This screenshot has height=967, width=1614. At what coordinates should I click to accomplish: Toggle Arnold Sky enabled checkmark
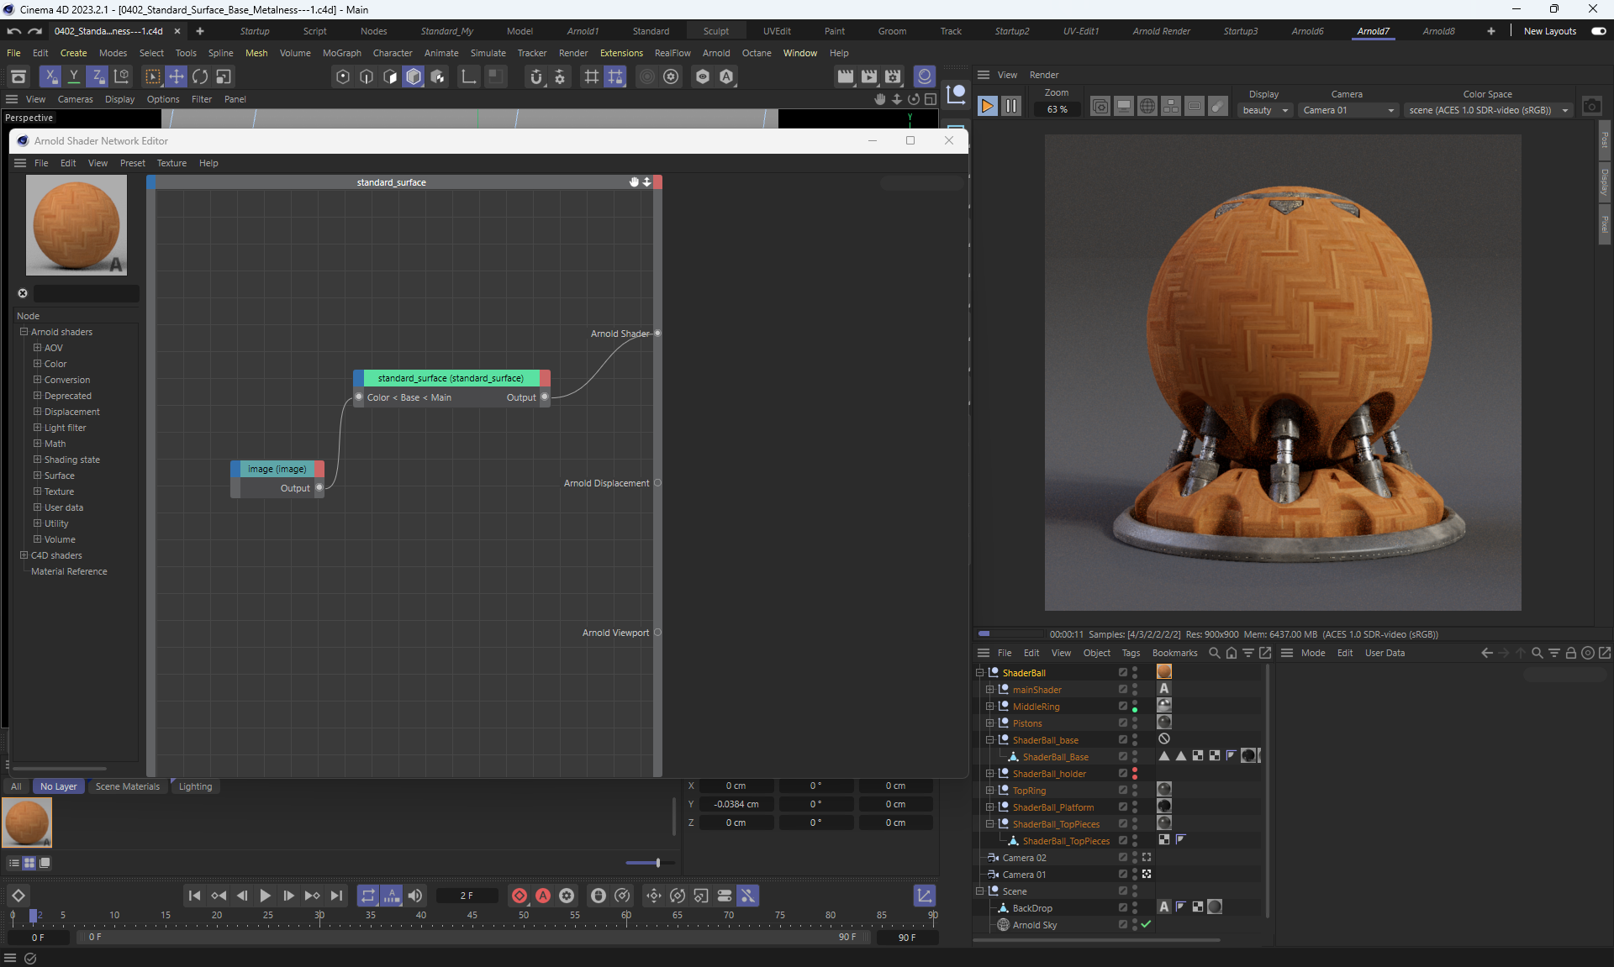(x=1146, y=924)
